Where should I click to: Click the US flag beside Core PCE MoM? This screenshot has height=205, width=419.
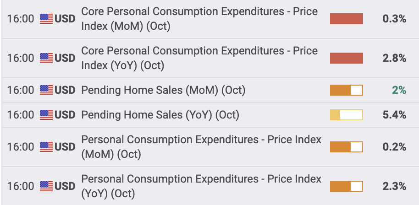(x=46, y=19)
